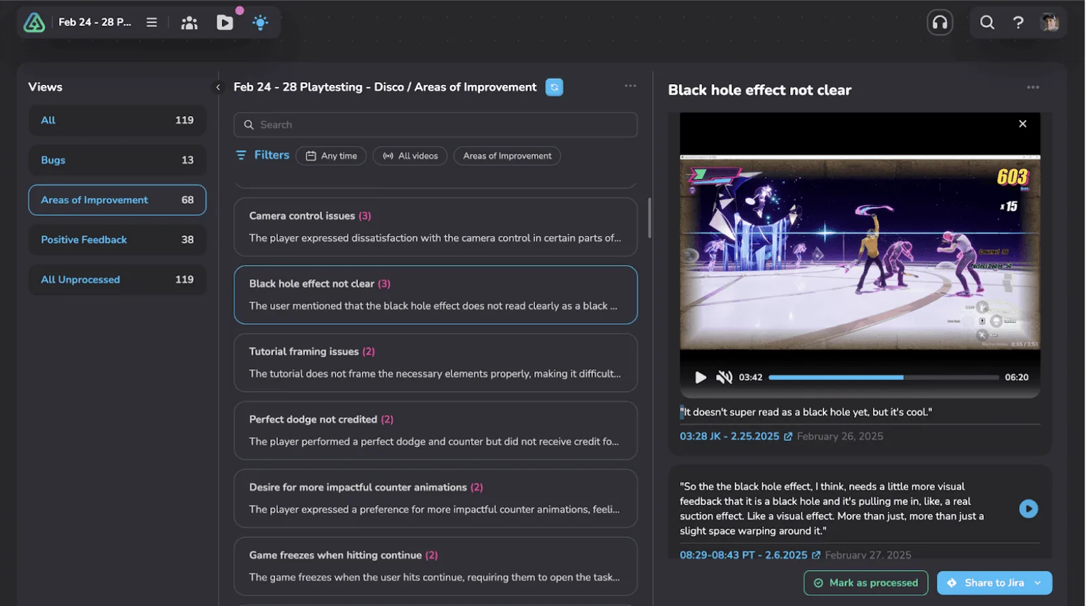Close the video player overlay

click(1023, 124)
